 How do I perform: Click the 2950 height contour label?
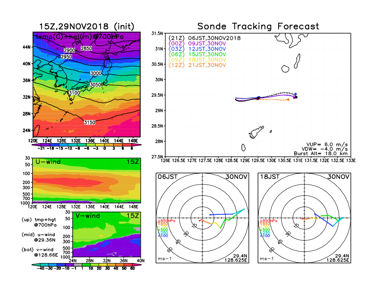pos(66,57)
